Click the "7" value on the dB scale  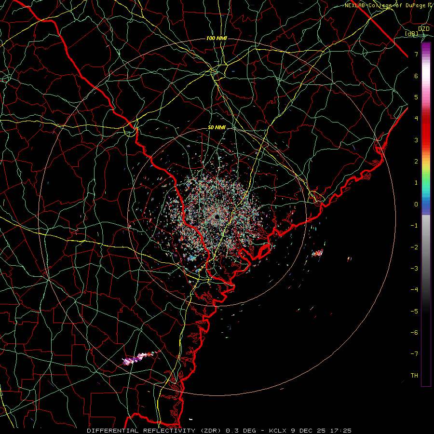coord(416,54)
